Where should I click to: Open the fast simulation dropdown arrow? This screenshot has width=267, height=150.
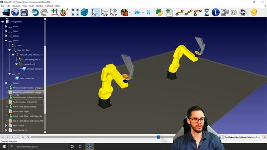[143, 12]
